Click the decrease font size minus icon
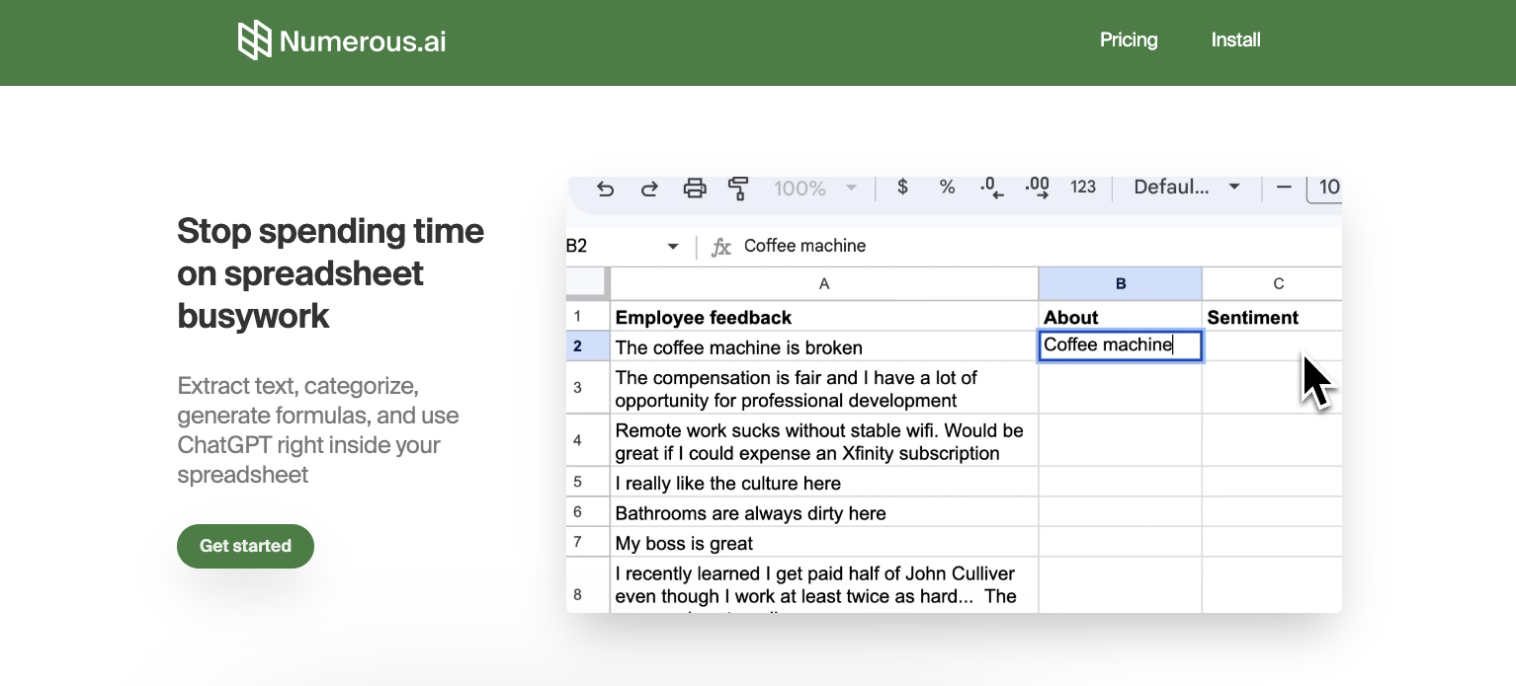 [x=1284, y=187]
